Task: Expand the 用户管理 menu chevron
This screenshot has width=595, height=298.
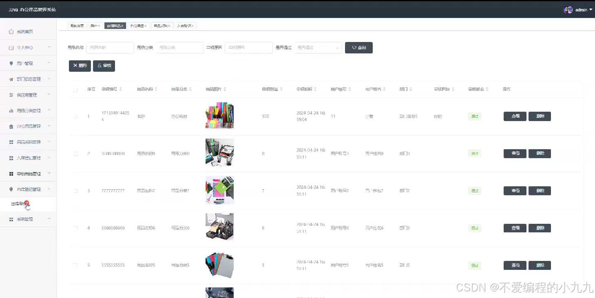Action: [49, 63]
